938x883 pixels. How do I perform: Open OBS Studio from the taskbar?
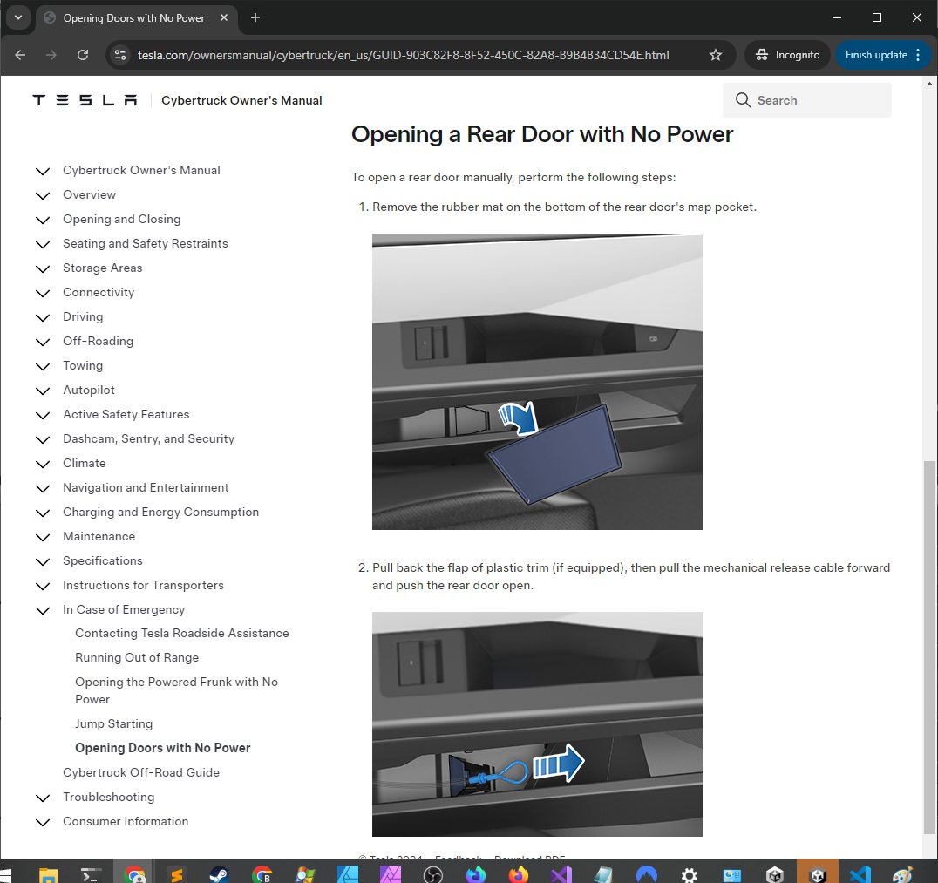(x=432, y=875)
